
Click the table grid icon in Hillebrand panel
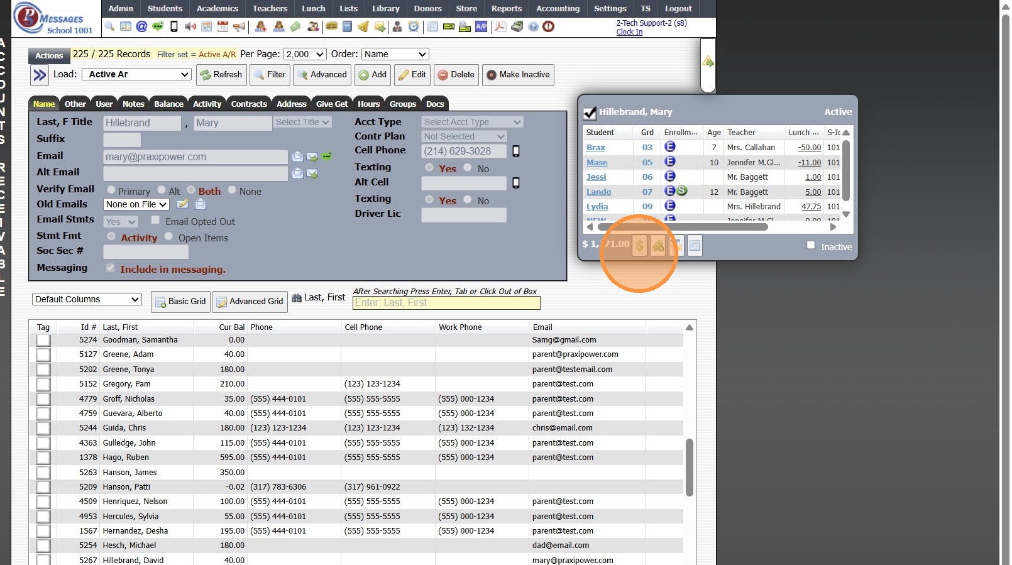click(695, 245)
